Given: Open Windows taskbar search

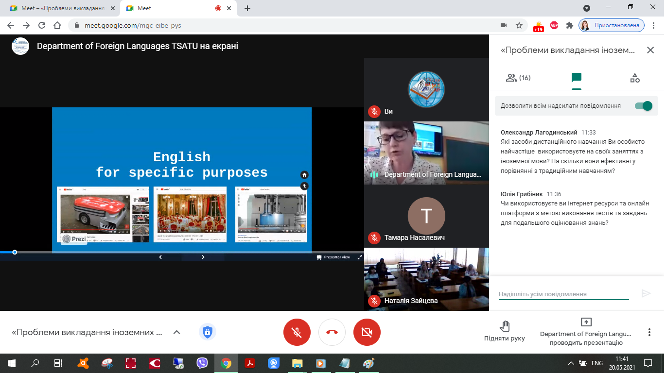Looking at the screenshot, I should click(35, 363).
